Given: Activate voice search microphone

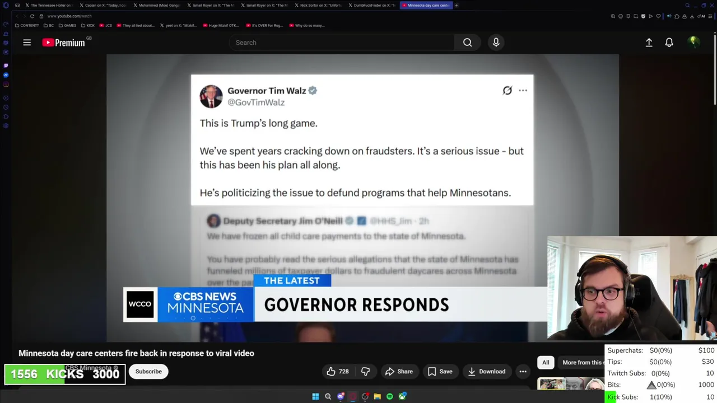Looking at the screenshot, I should (496, 43).
